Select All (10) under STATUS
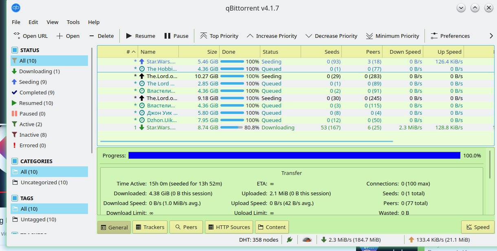This screenshot has height=251, width=497. click(x=49, y=61)
